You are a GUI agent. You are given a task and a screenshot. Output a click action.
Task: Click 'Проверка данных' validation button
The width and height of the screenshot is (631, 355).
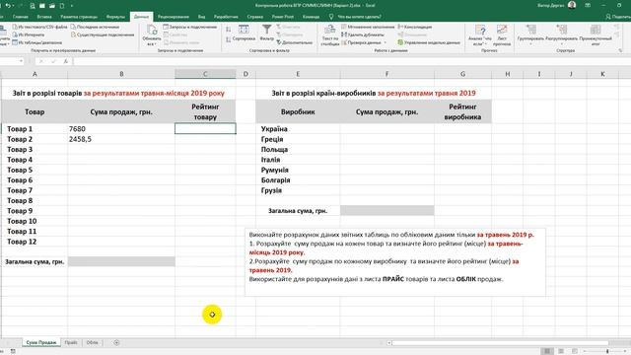[x=361, y=42]
